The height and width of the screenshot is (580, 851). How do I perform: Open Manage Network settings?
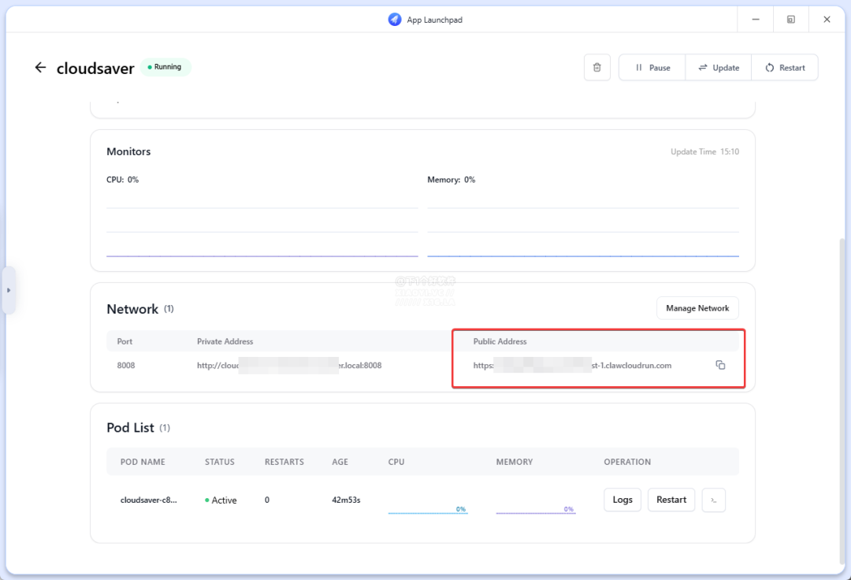(x=697, y=308)
